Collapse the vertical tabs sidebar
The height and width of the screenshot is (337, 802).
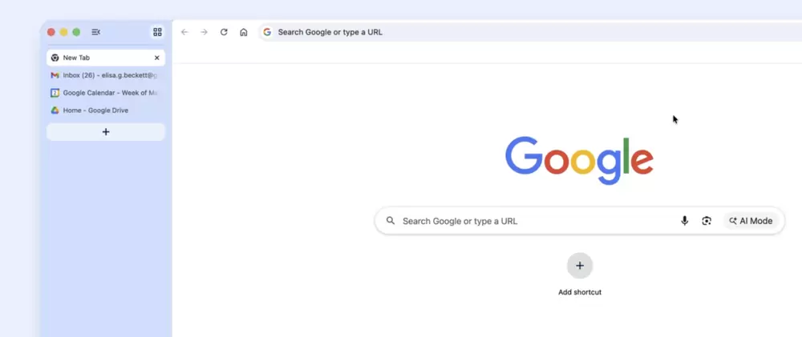[x=95, y=32]
